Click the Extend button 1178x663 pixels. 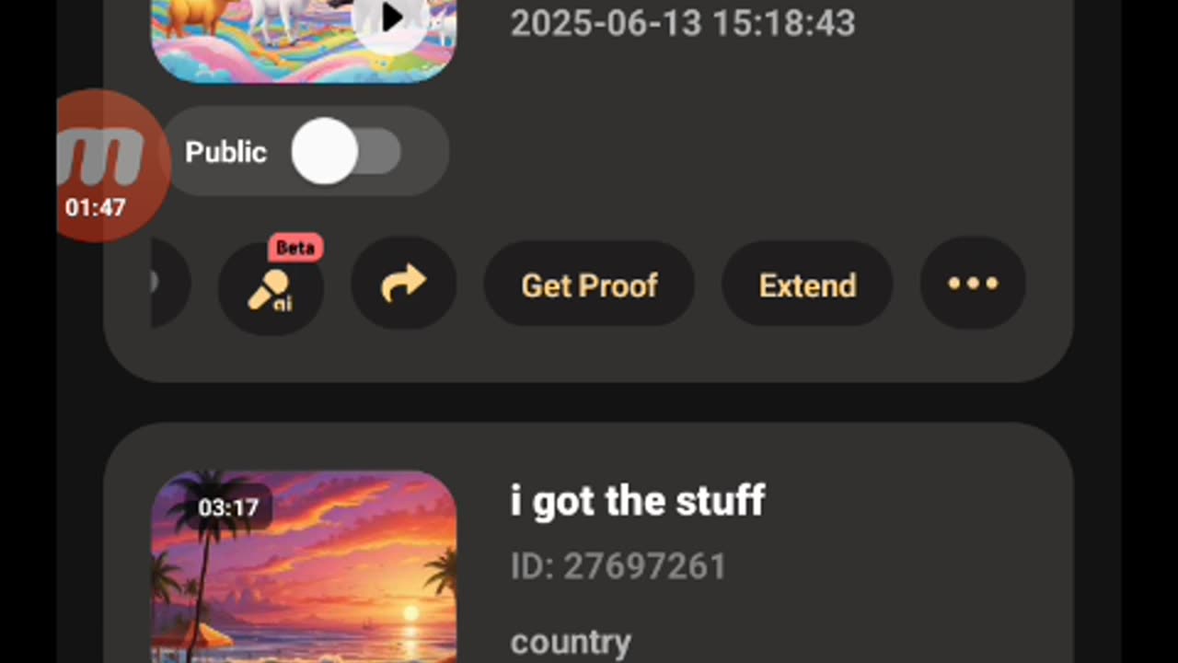[807, 285]
